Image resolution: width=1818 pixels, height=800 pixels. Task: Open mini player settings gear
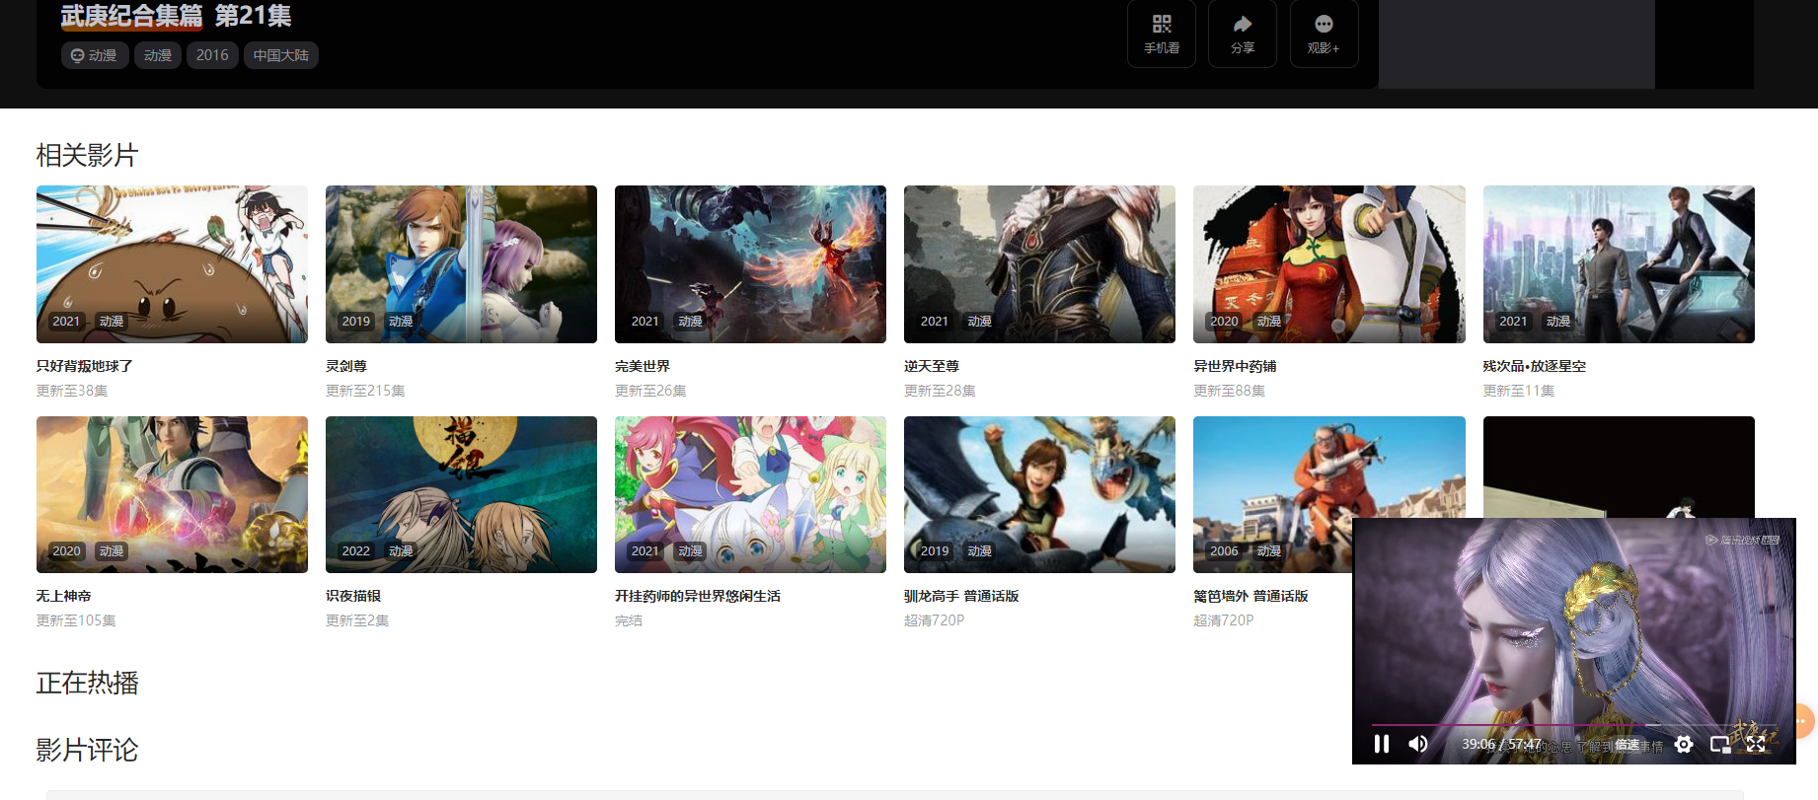pyautogui.click(x=1684, y=745)
